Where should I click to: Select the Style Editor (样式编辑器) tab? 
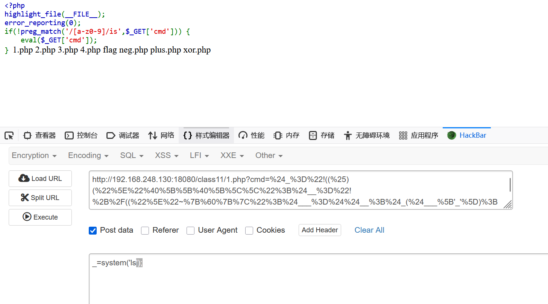pos(206,135)
